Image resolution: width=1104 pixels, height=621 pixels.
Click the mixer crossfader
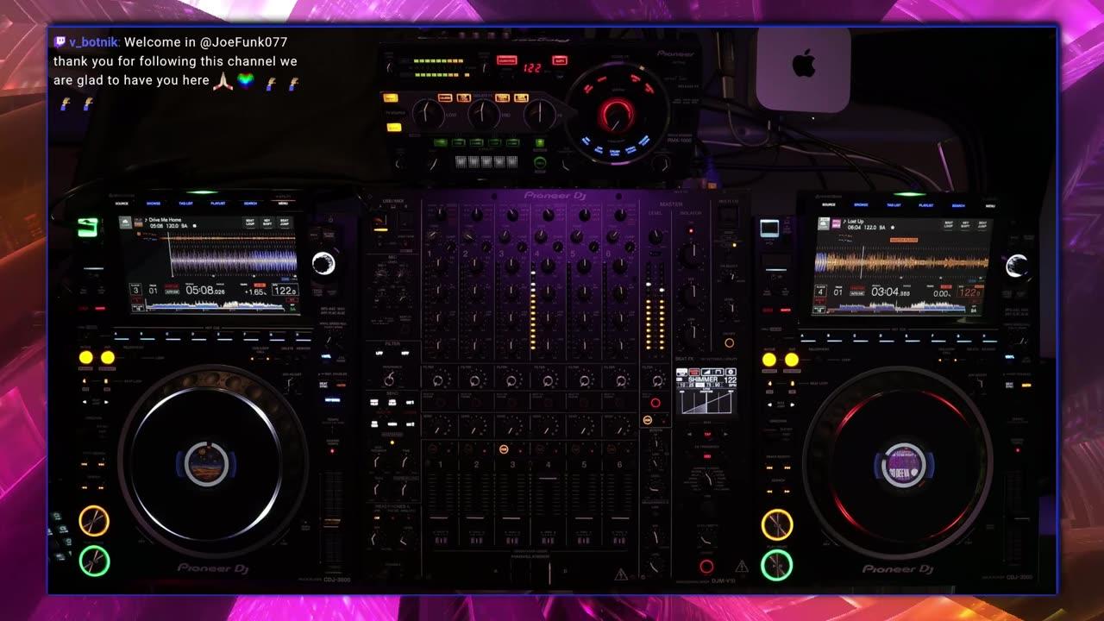[549, 574]
